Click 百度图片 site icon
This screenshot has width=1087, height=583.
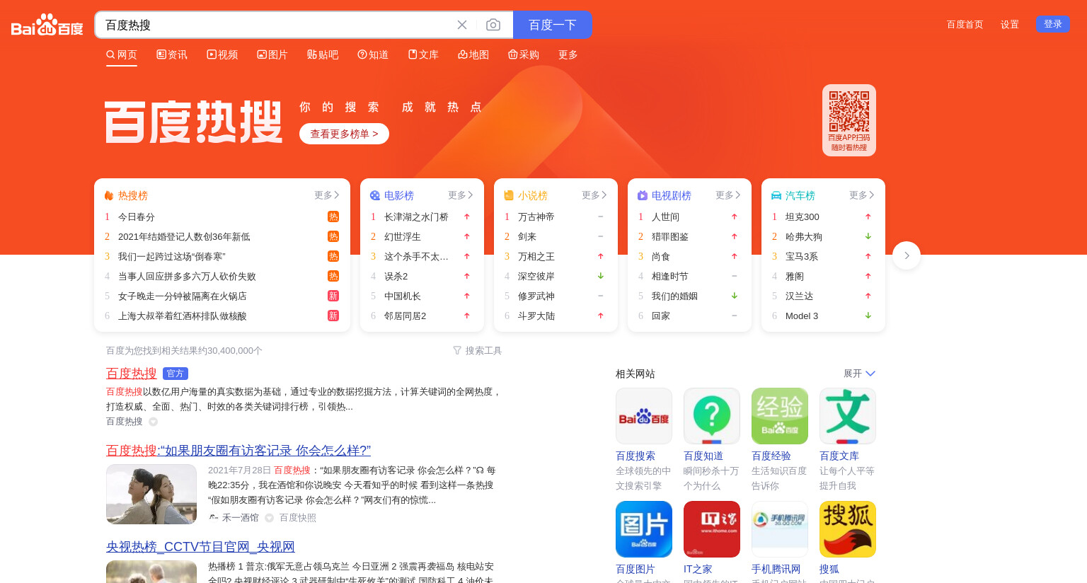tap(644, 529)
